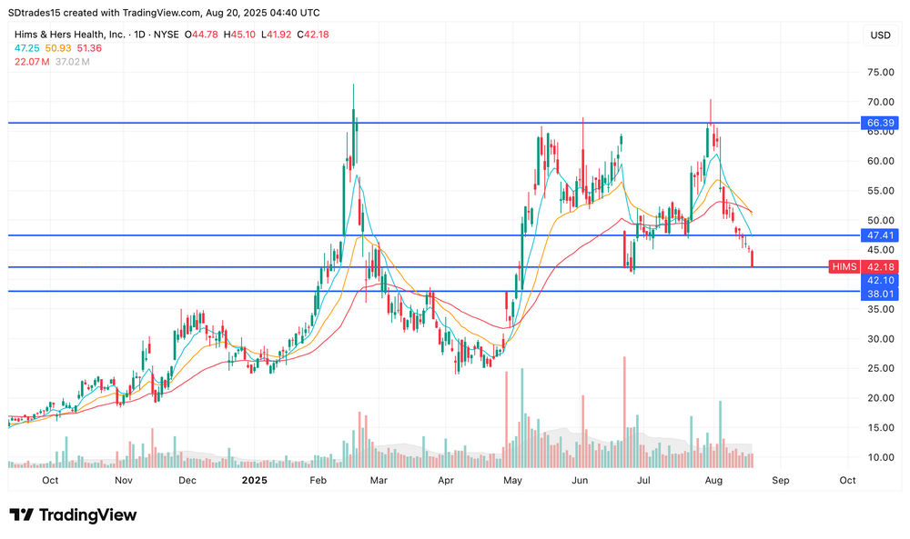Screen dimensions: 910x539
Task: Click the Apr label on time axis
Action: pyautogui.click(x=446, y=480)
